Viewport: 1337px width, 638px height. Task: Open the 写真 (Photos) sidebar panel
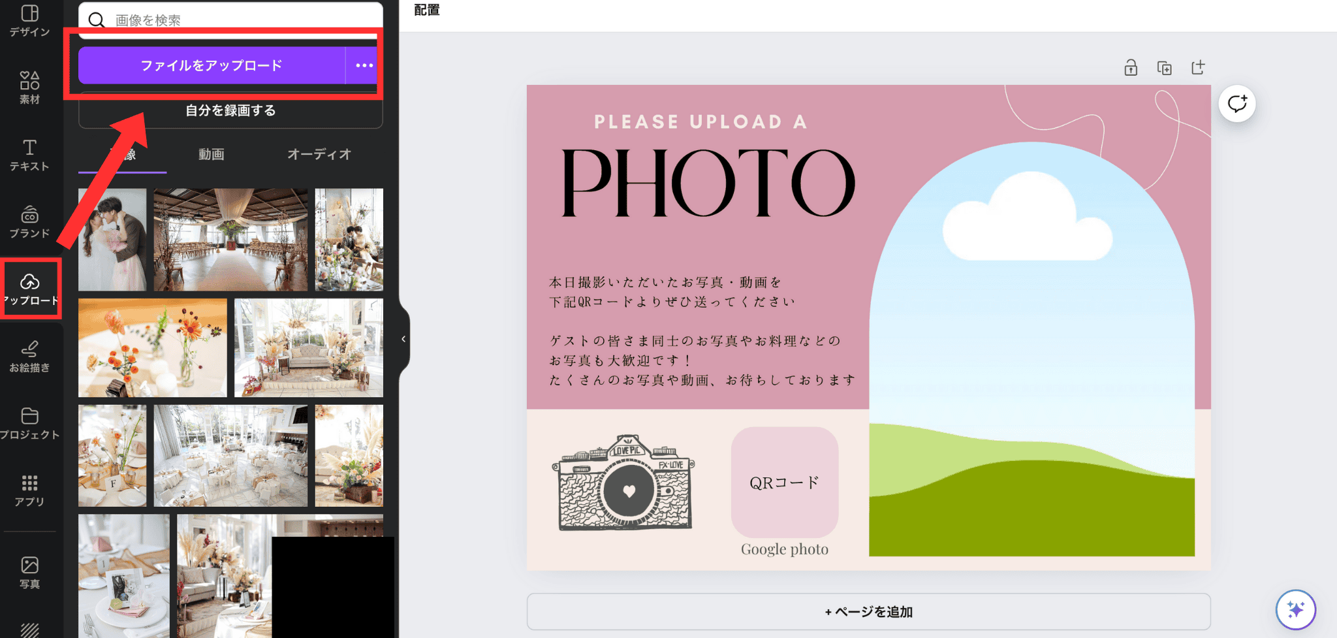click(29, 572)
